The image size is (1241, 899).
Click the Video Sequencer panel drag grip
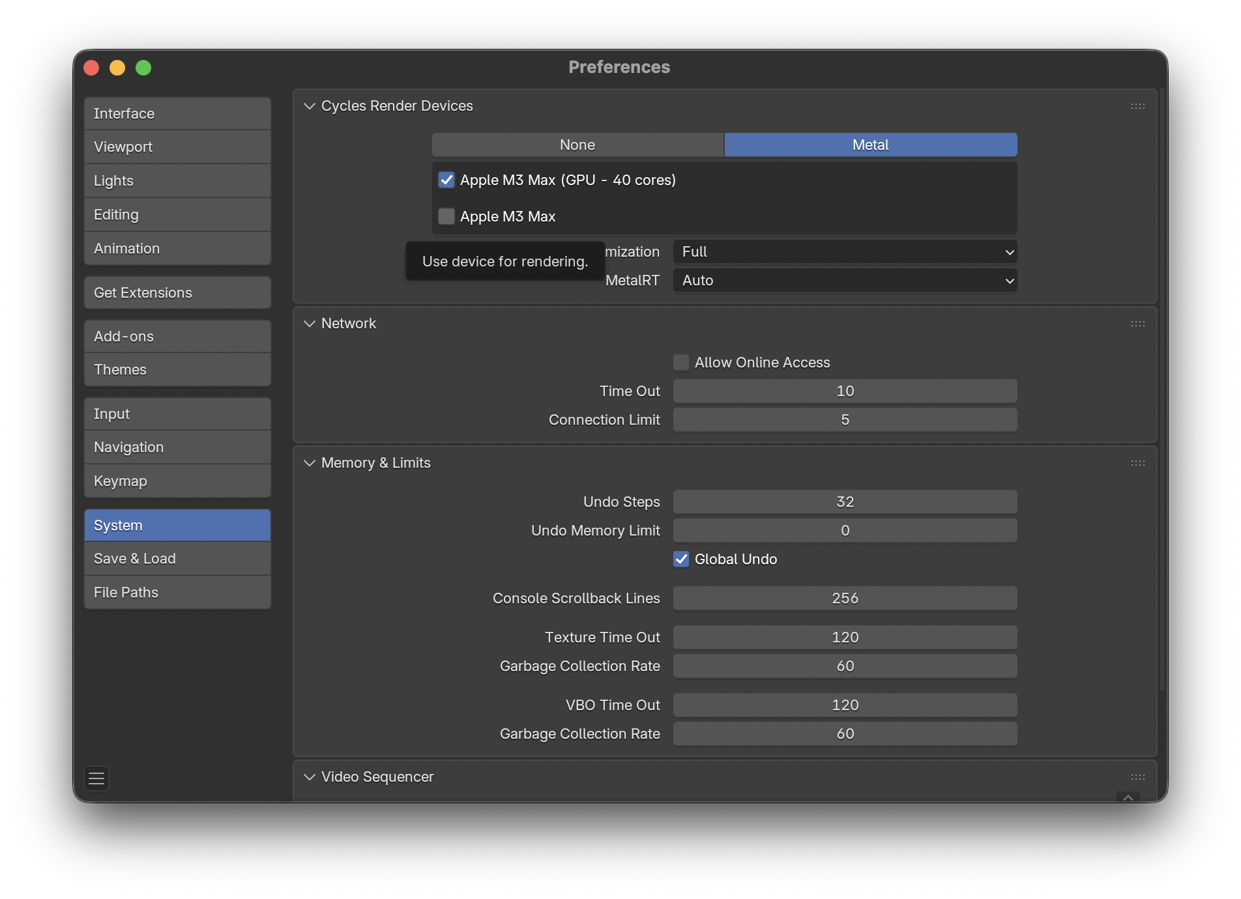[1137, 777]
